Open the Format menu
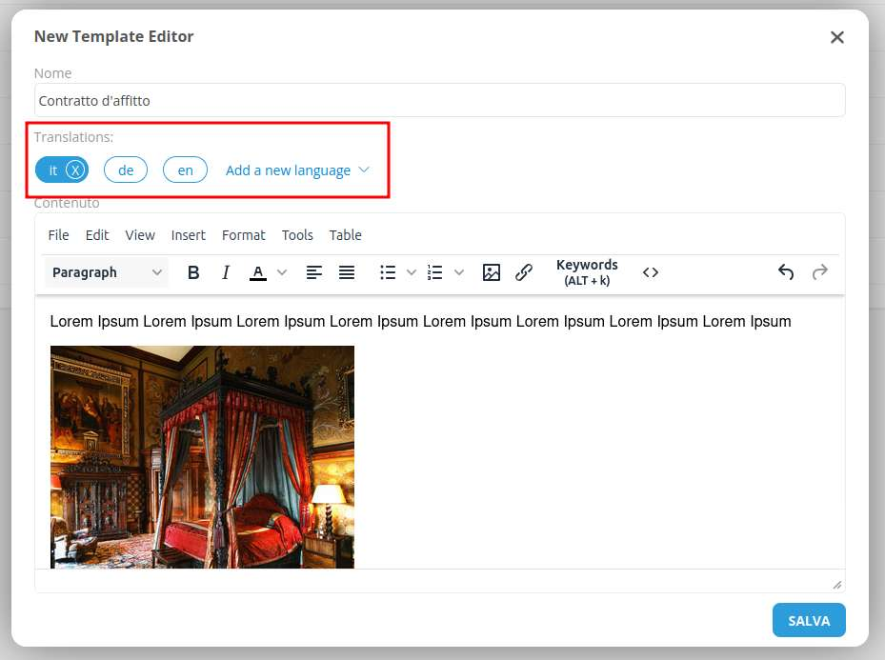 coord(243,235)
